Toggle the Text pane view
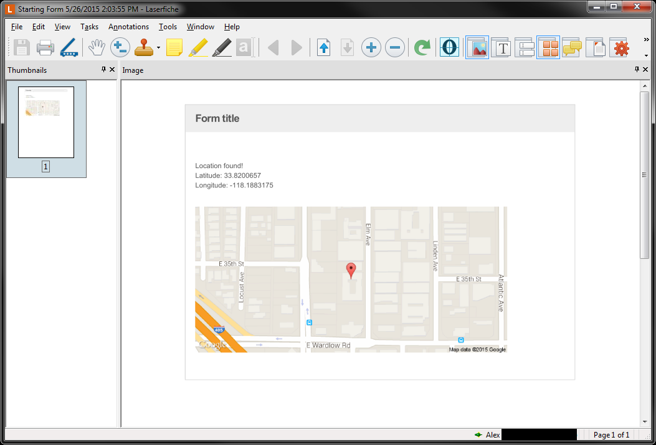This screenshot has height=445, width=656. [x=502, y=48]
